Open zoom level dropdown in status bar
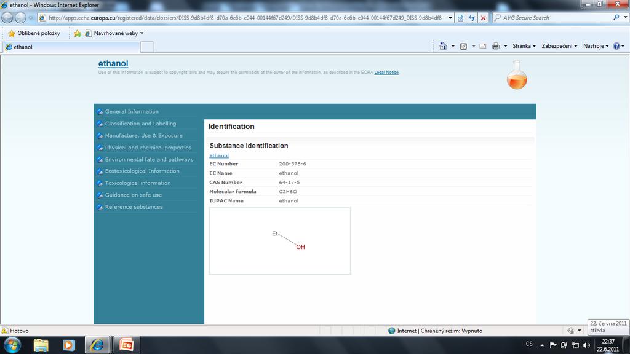 tap(580, 331)
